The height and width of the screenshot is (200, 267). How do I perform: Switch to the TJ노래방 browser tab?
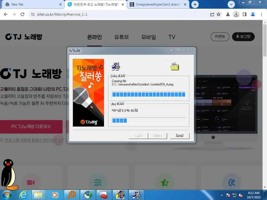coord(95,4)
